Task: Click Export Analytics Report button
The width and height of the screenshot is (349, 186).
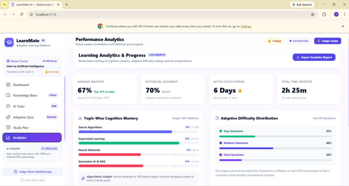Action: click(x=314, y=58)
